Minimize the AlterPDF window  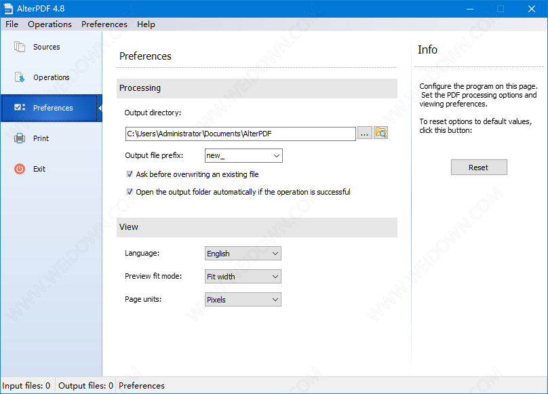point(470,9)
